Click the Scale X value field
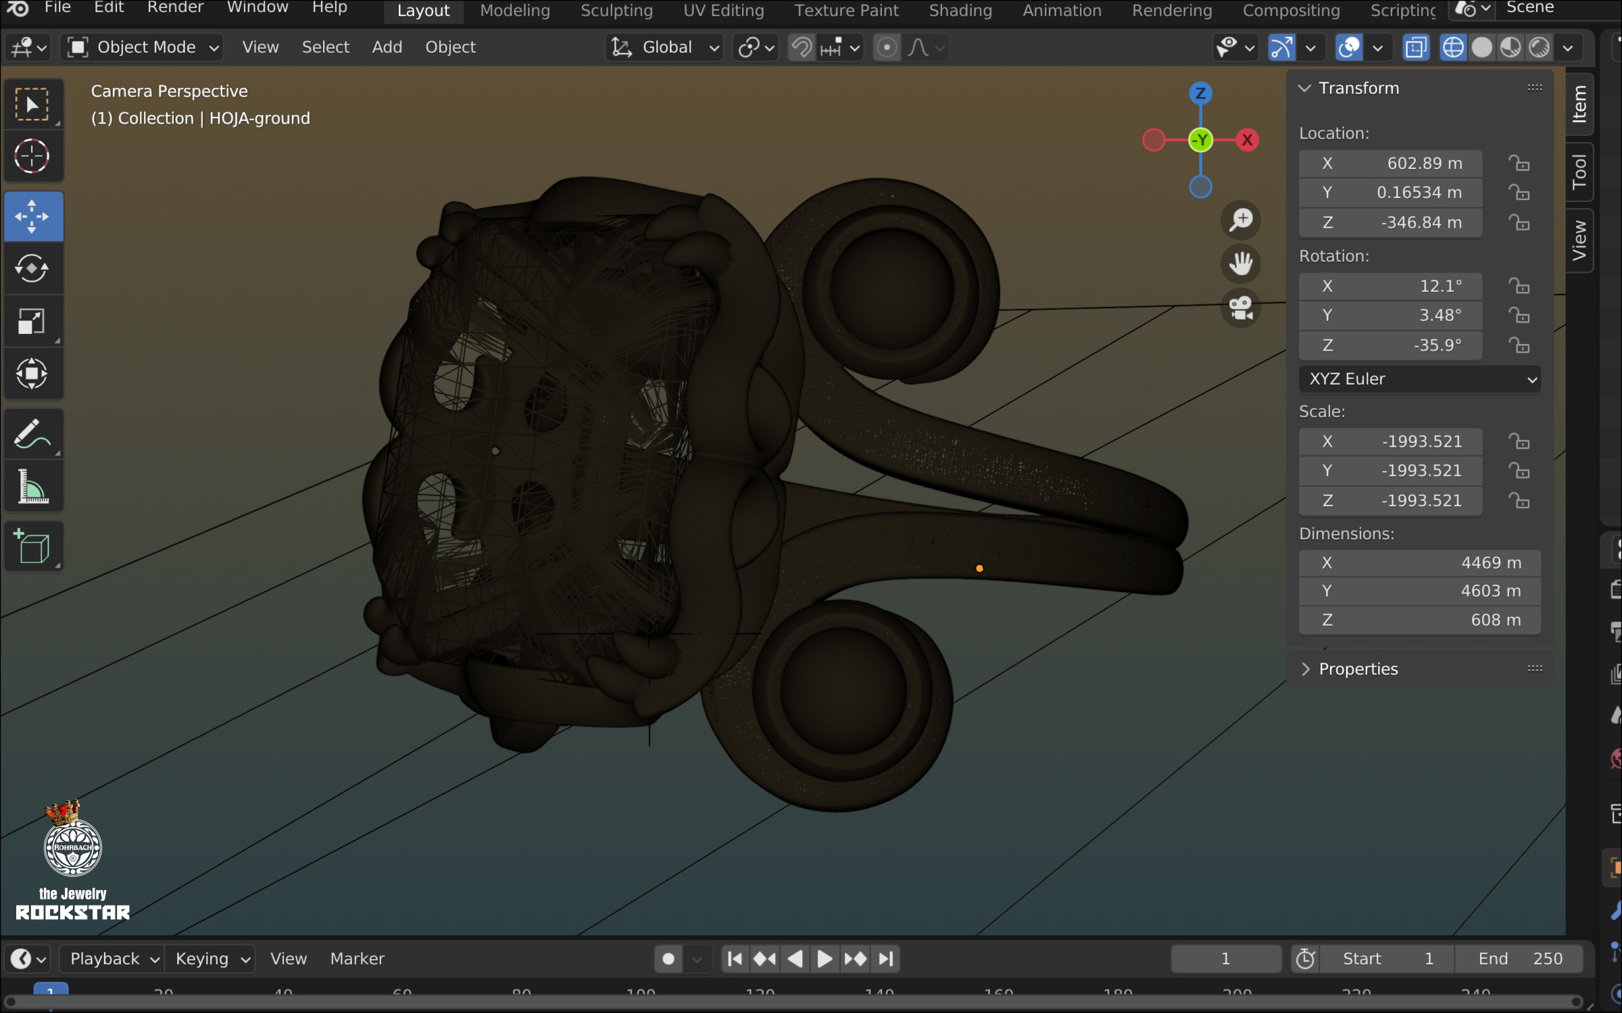Screen dimensions: 1622x1013 (x=1390, y=441)
